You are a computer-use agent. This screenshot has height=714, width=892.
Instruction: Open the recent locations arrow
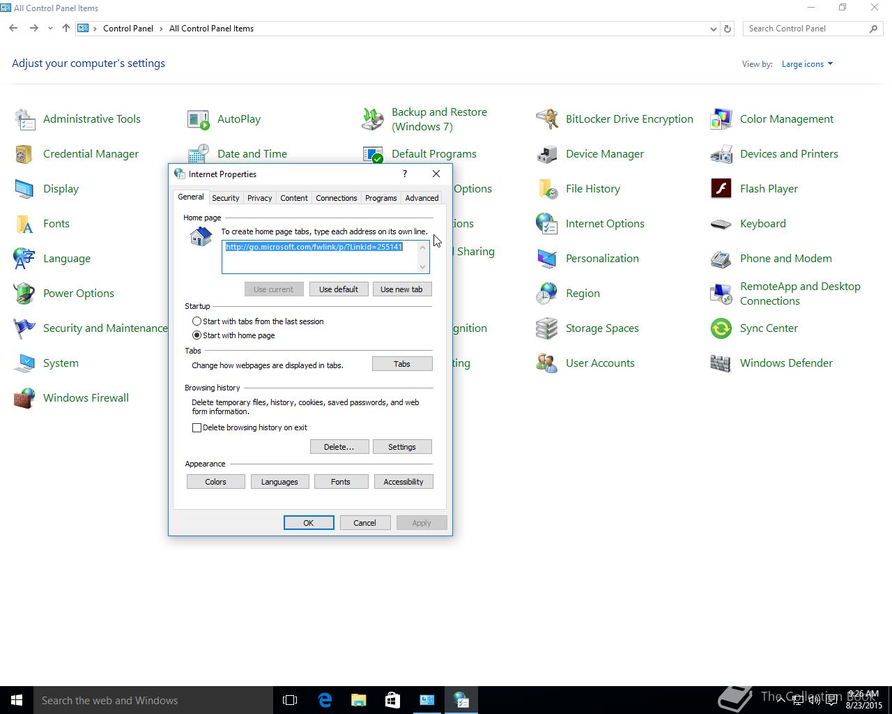tap(50, 29)
